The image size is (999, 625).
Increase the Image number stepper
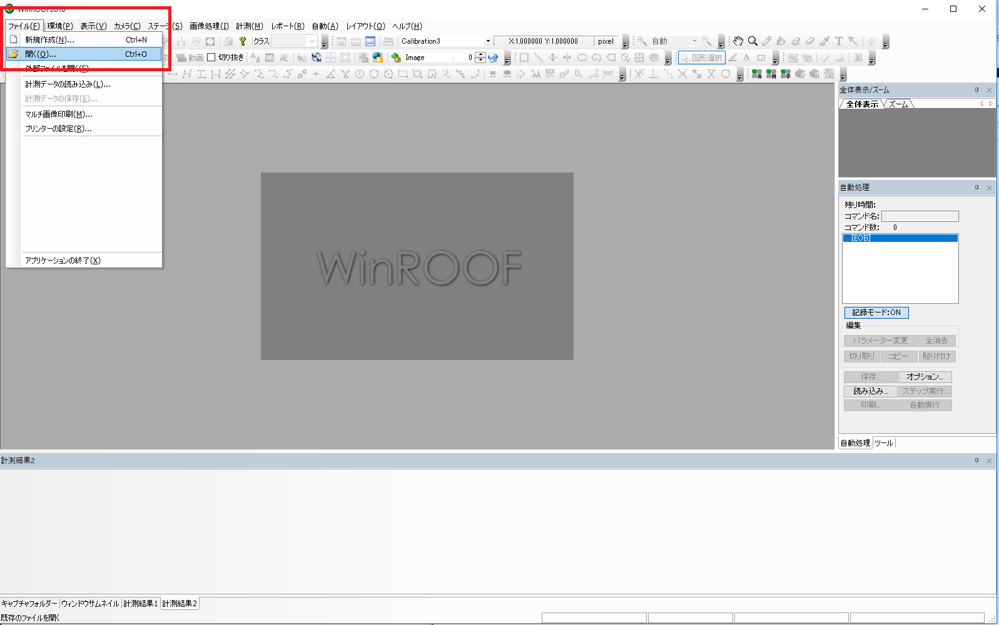[x=480, y=54]
